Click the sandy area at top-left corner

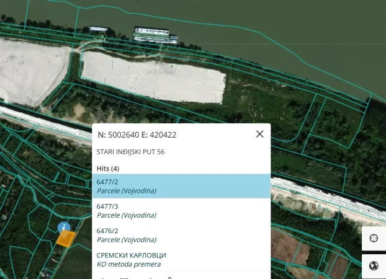click(28, 68)
